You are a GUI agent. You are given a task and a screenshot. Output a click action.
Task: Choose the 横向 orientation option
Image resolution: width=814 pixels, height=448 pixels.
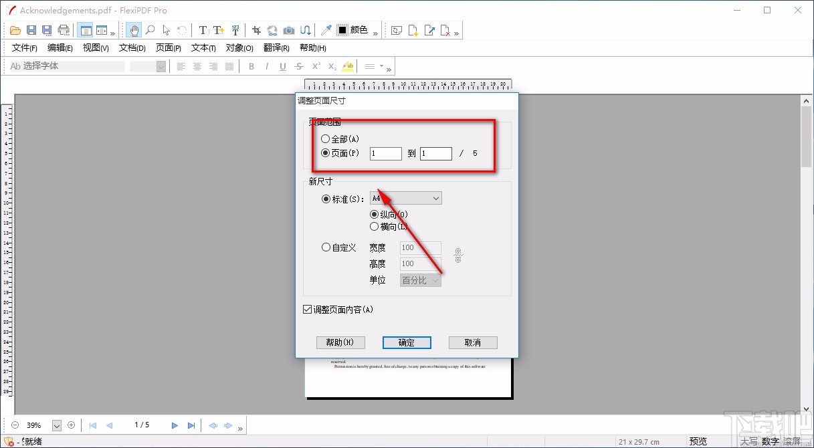tap(375, 226)
